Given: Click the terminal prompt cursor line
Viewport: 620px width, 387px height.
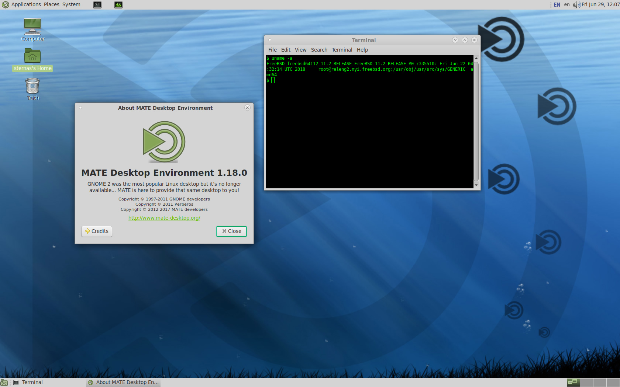Looking at the screenshot, I should (x=271, y=80).
